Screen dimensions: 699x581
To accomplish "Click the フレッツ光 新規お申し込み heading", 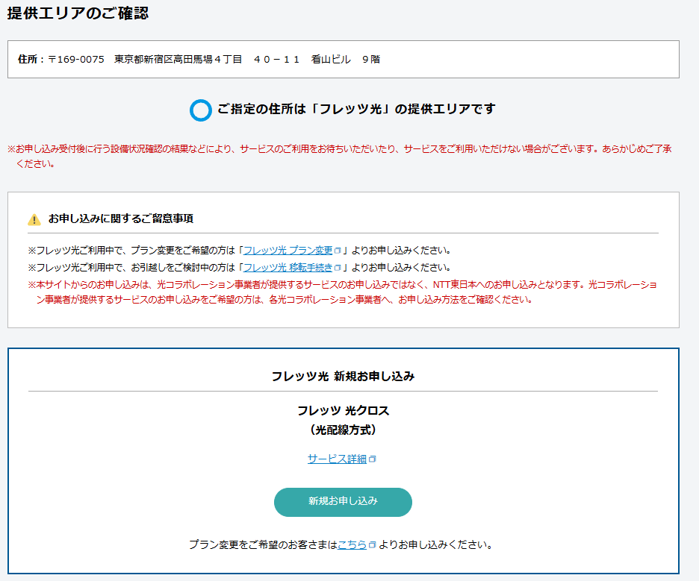I will click(343, 376).
